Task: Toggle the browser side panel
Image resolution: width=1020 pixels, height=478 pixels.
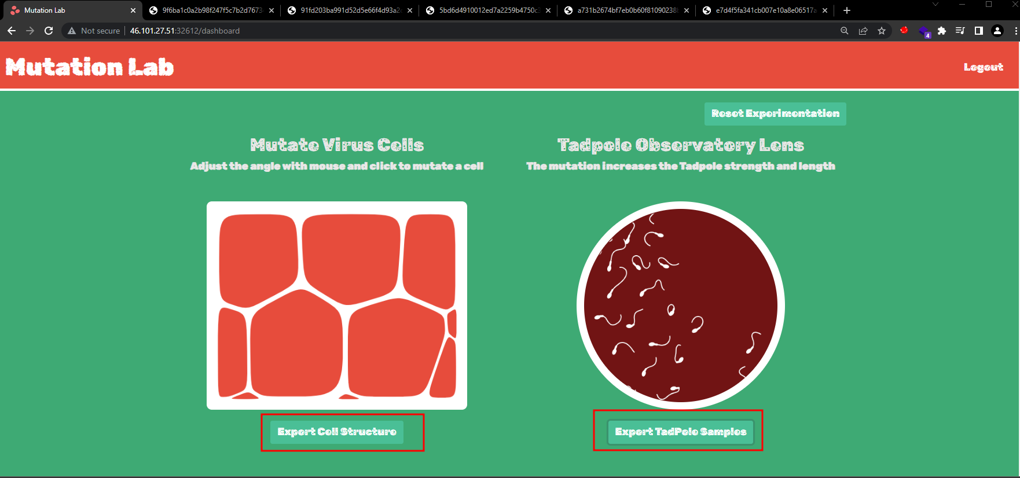Action: [979, 31]
